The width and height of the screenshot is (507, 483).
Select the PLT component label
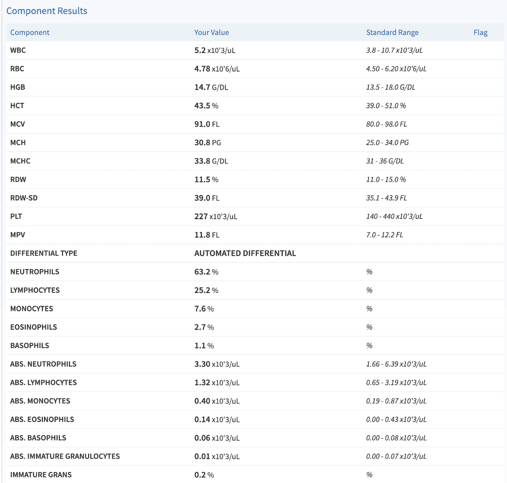(x=16, y=216)
